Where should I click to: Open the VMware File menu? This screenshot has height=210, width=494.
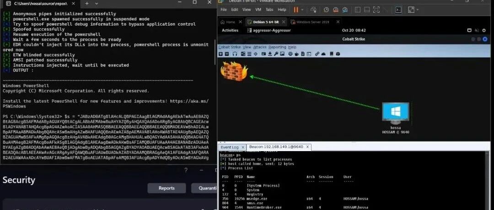(224, 10)
